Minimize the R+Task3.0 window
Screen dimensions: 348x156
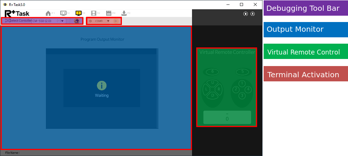(228, 4)
